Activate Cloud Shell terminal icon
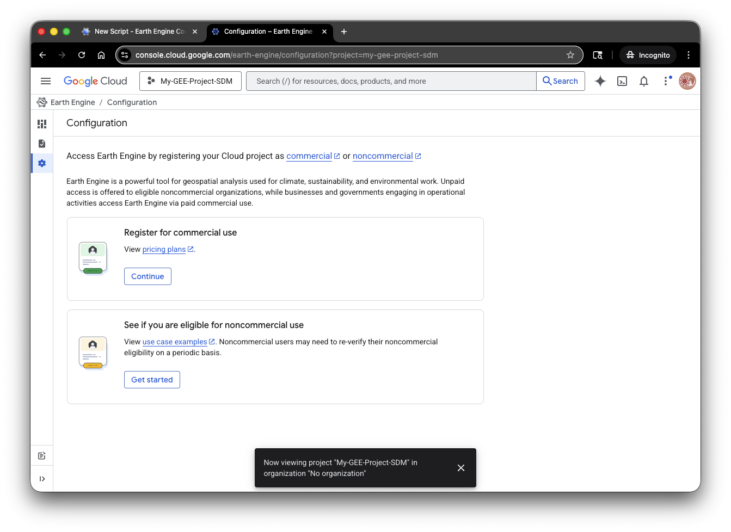This screenshot has width=731, height=532. pos(622,81)
